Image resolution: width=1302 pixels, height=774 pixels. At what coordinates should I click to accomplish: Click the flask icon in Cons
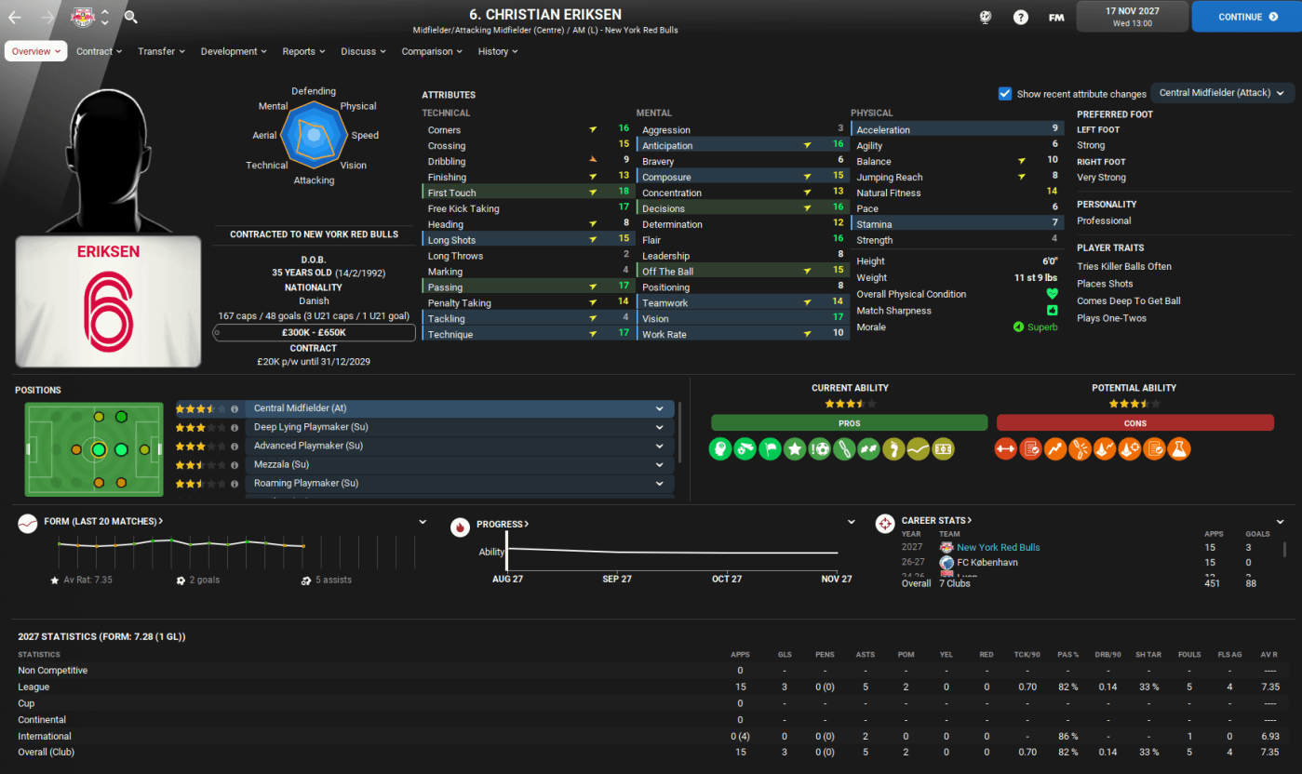click(1178, 448)
